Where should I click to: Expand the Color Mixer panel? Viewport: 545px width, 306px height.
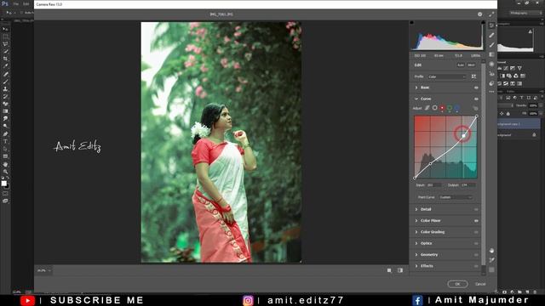pos(416,221)
